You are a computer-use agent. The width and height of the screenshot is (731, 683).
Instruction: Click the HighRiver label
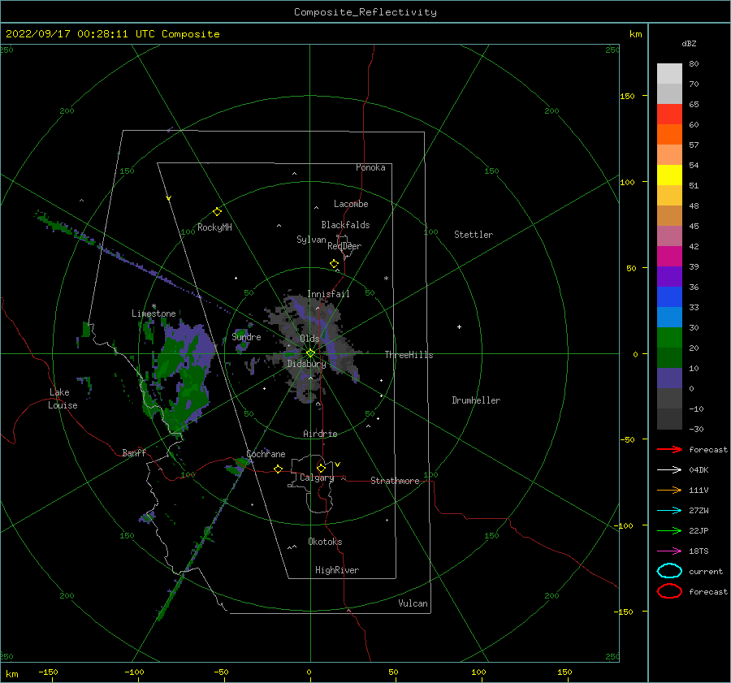click(337, 570)
